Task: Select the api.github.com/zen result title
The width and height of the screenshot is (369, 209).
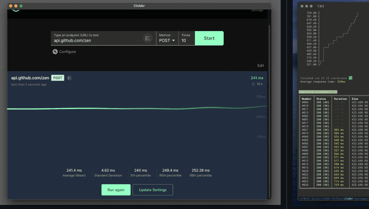Action: pos(30,78)
